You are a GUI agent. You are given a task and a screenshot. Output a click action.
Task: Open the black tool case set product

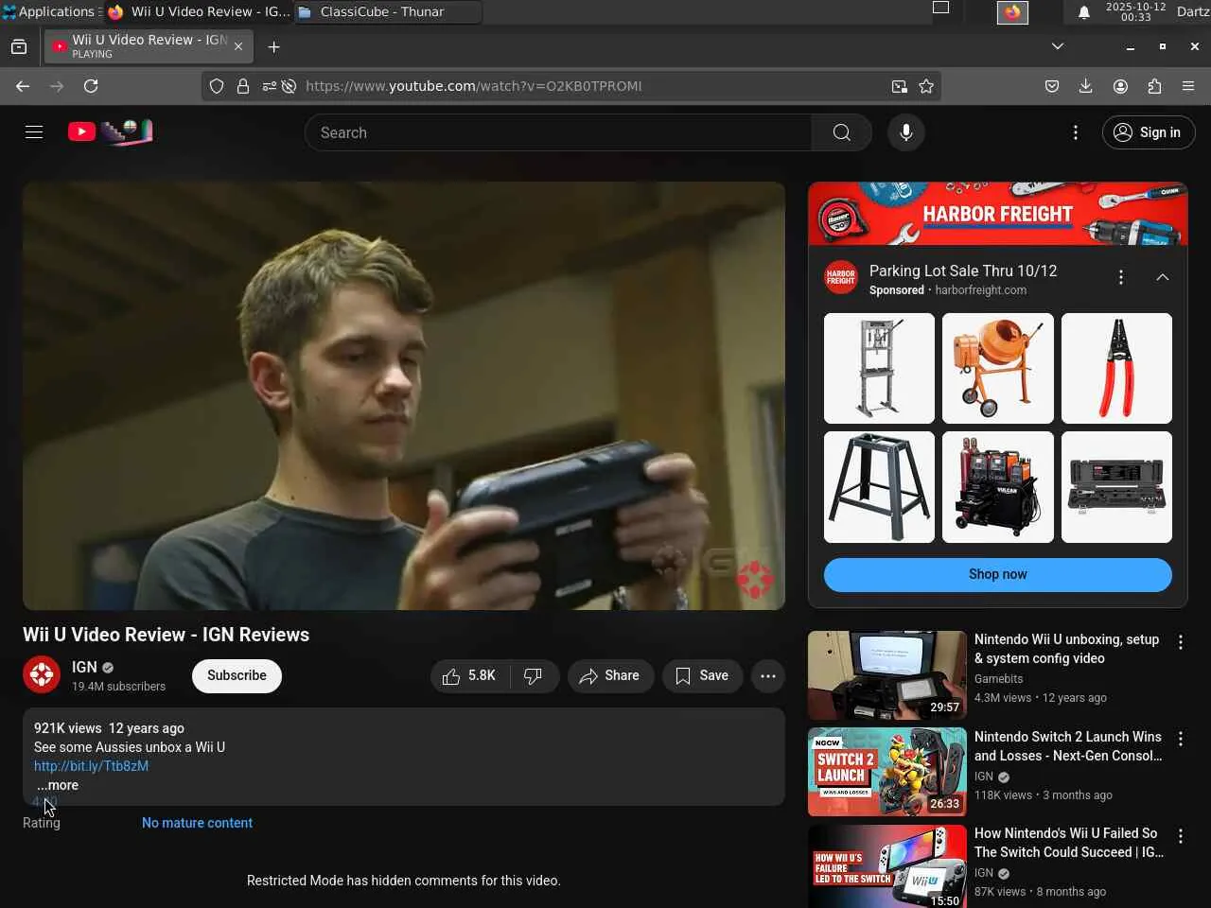(1116, 487)
